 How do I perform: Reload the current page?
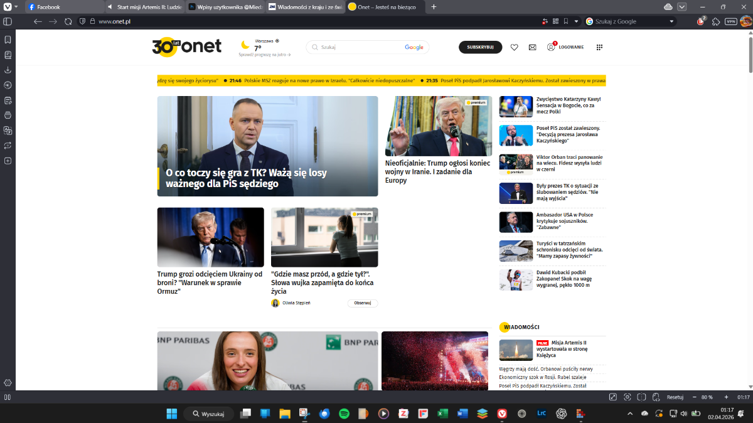pyautogui.click(x=68, y=21)
